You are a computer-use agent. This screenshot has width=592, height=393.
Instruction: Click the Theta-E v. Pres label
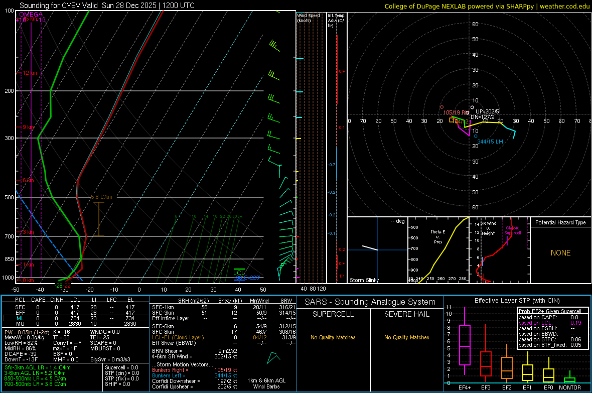click(x=438, y=236)
